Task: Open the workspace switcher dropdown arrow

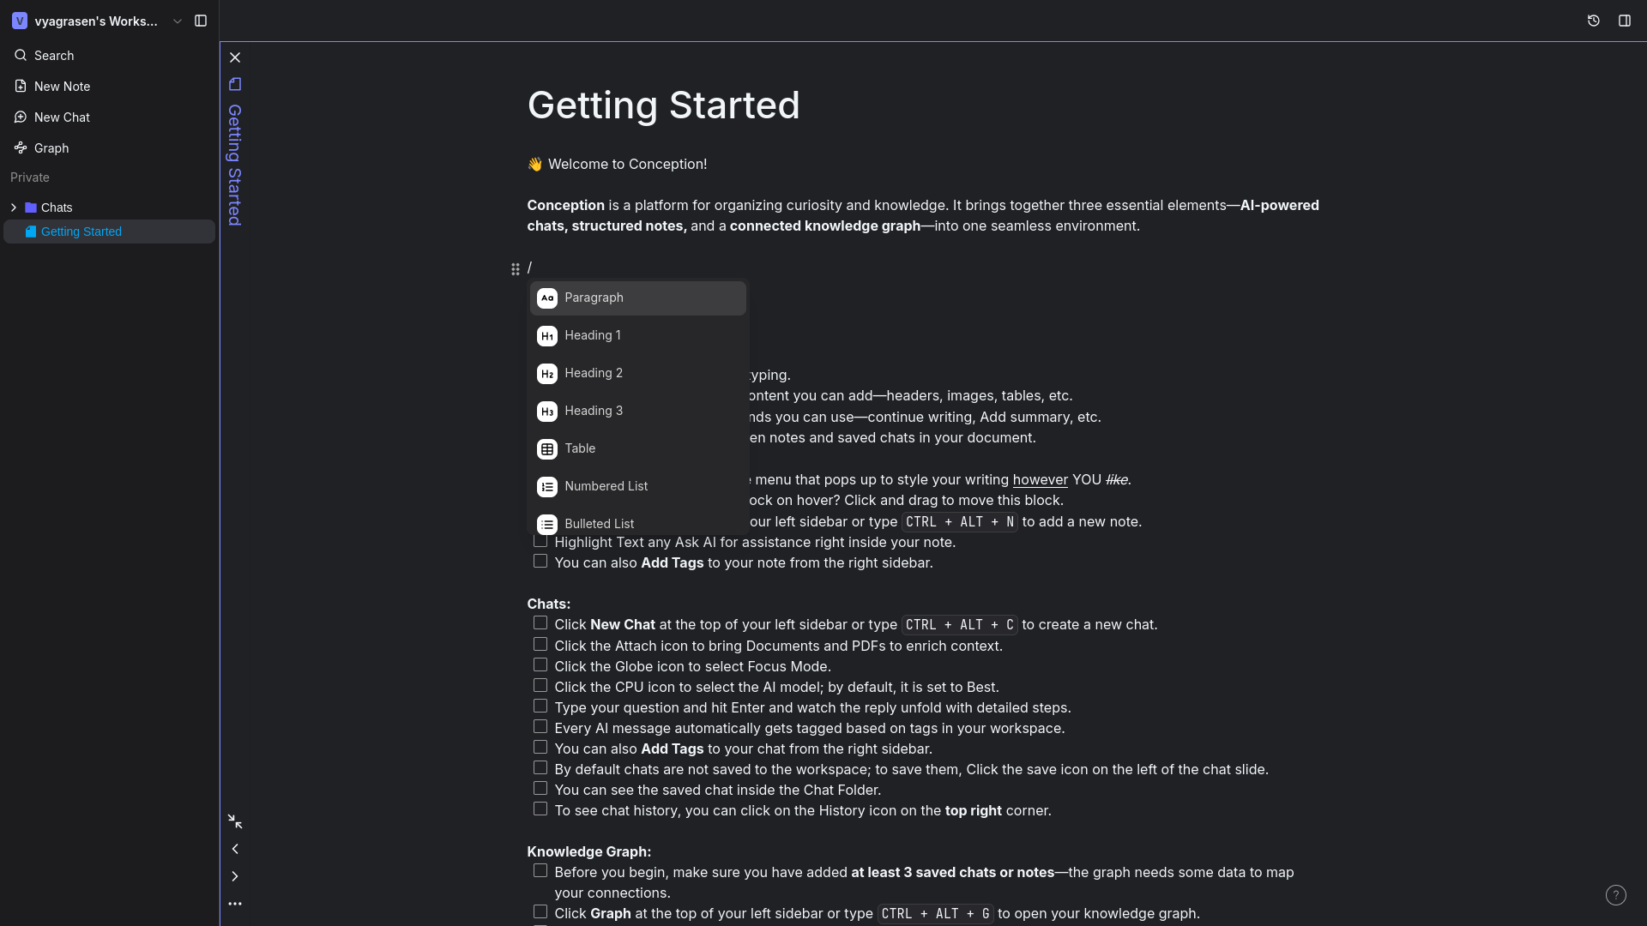Action: pos(178,21)
